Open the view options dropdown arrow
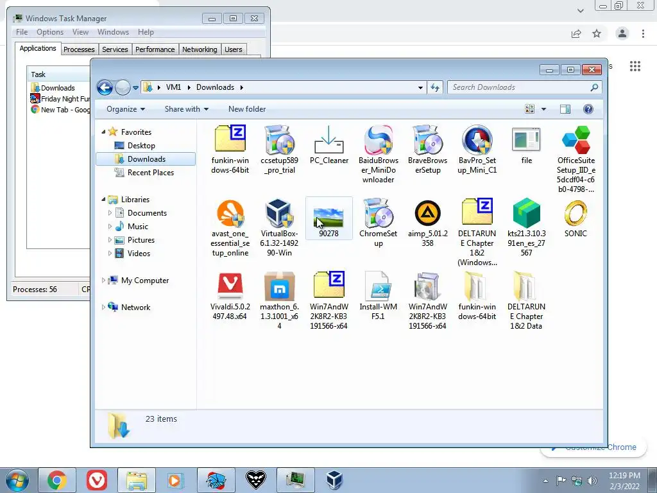657x493 pixels. pyautogui.click(x=543, y=109)
